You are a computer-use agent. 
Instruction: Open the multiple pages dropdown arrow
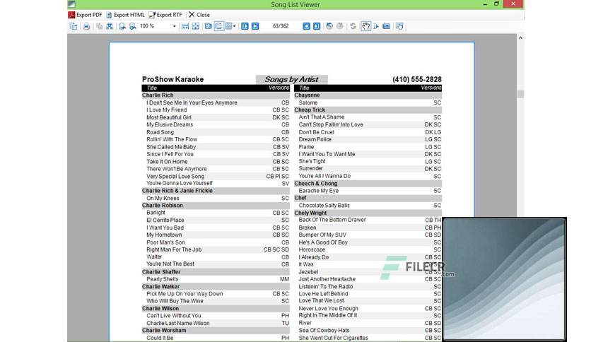[235, 26]
